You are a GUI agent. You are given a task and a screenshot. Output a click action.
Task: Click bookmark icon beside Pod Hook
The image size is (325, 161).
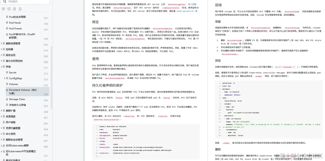[7, 23]
